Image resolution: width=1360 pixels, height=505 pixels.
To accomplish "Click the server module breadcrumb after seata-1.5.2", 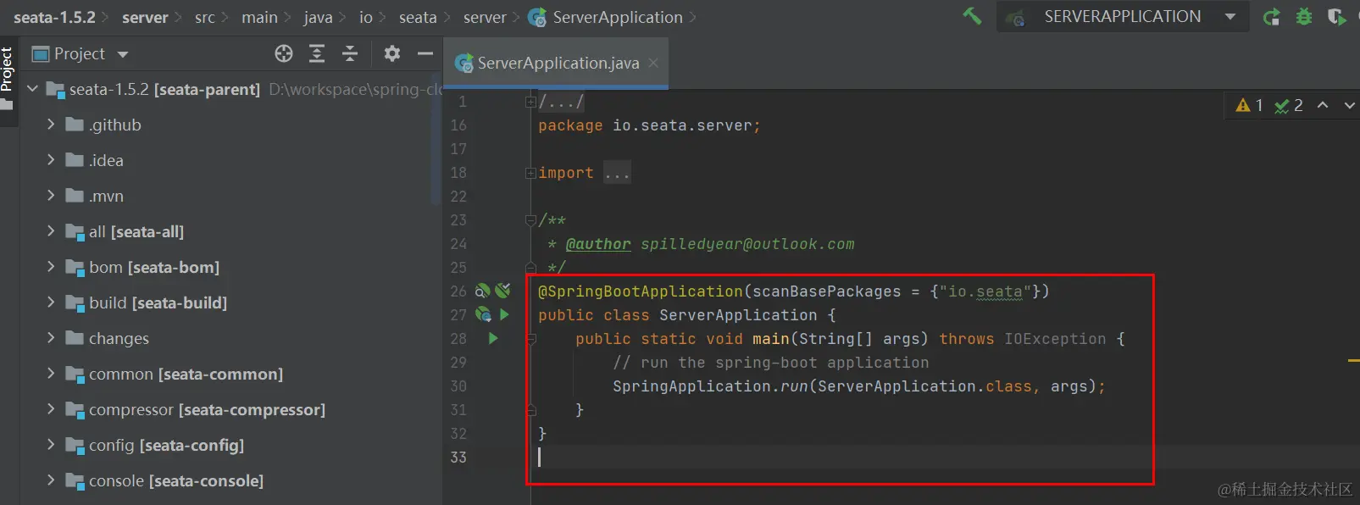I will [x=145, y=17].
